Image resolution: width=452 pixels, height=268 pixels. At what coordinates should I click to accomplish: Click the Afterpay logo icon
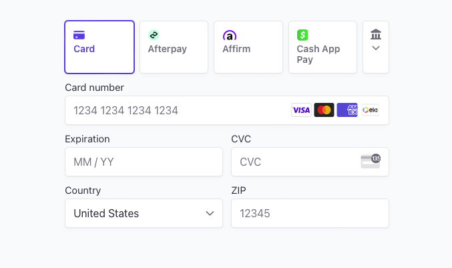click(154, 35)
